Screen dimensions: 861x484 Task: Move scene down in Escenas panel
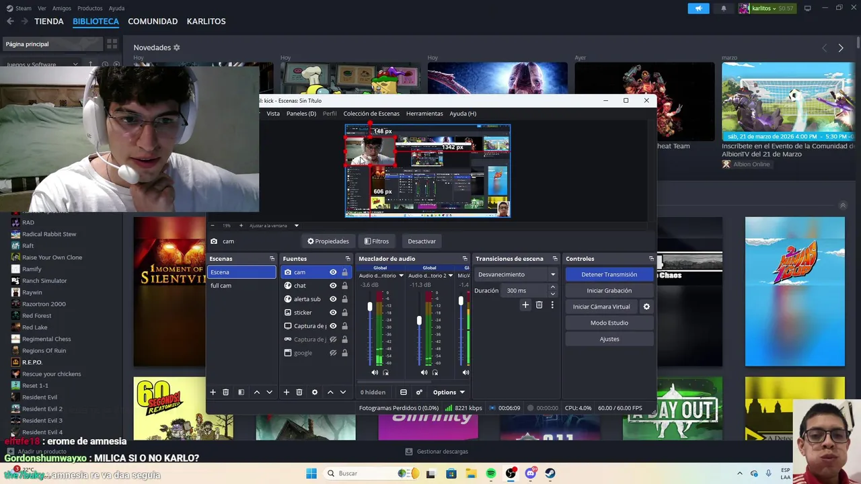coord(269,392)
